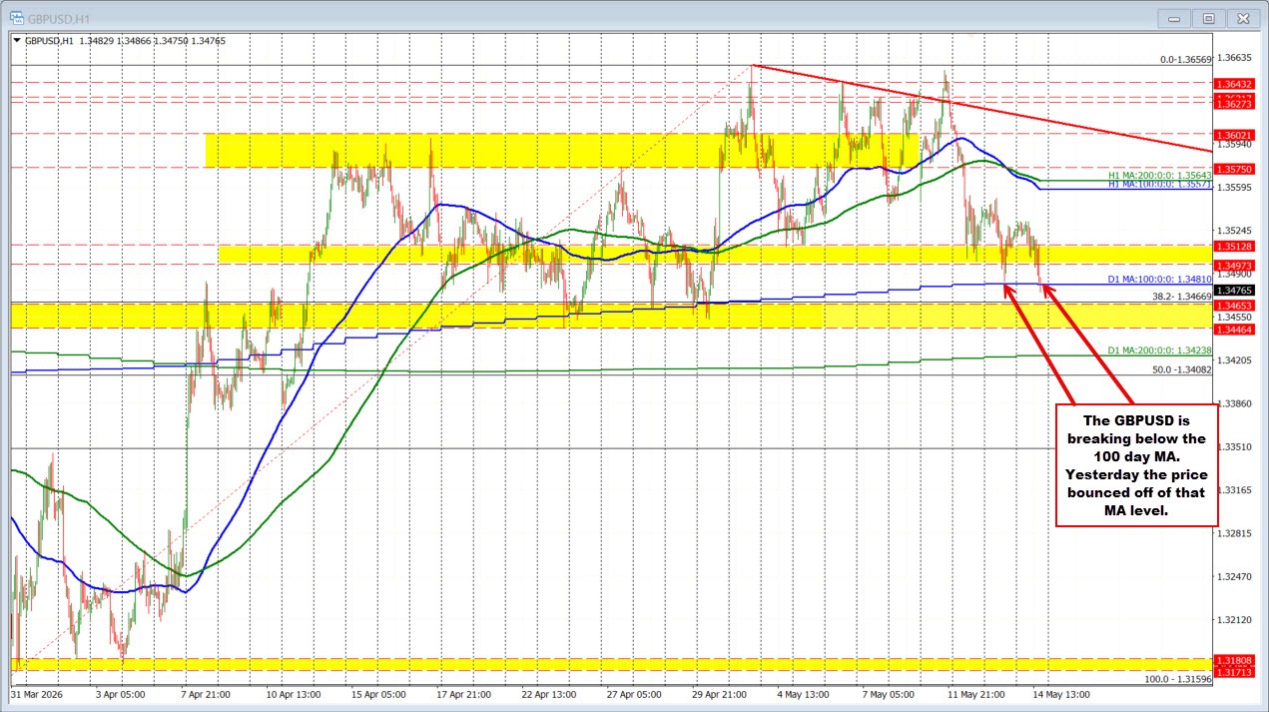Image resolution: width=1269 pixels, height=712 pixels.
Task: Select the red 1.36273 price level label
Action: [x=1233, y=103]
